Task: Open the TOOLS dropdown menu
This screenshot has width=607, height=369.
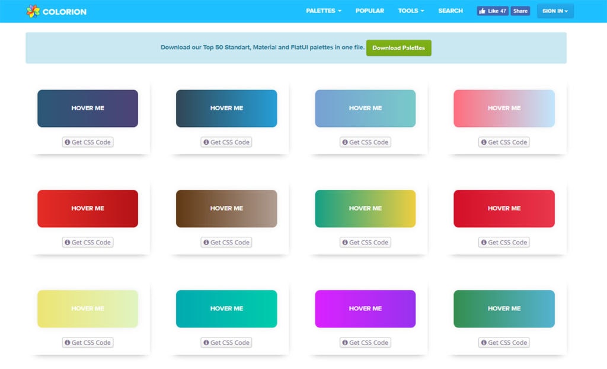Action: click(410, 11)
